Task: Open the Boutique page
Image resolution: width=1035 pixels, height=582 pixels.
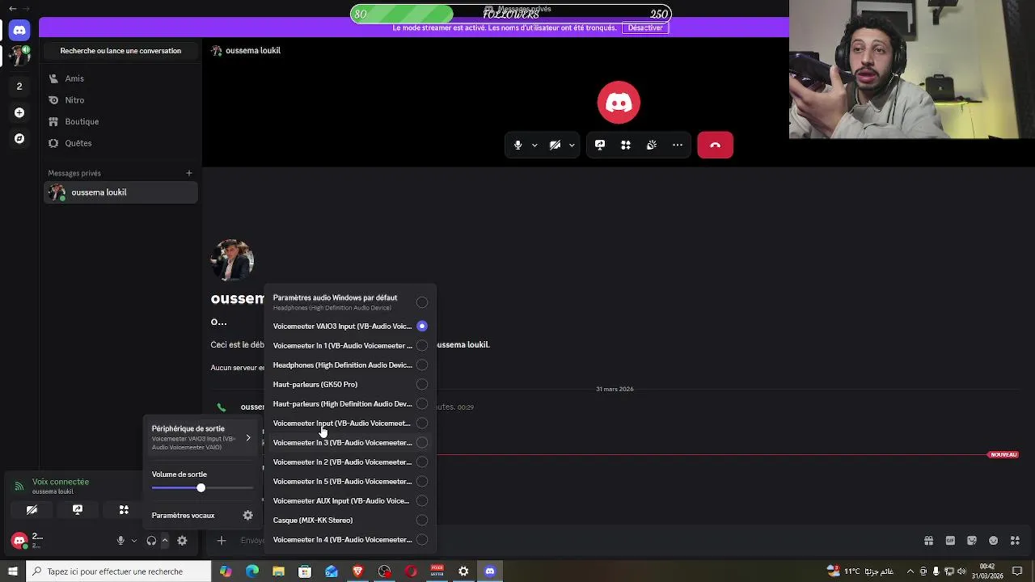Action: tap(121, 121)
